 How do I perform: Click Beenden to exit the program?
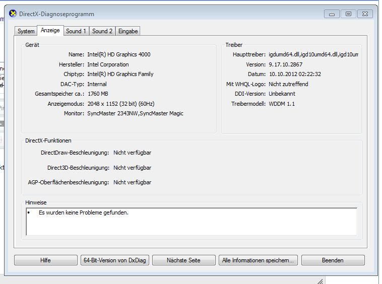coord(333,260)
